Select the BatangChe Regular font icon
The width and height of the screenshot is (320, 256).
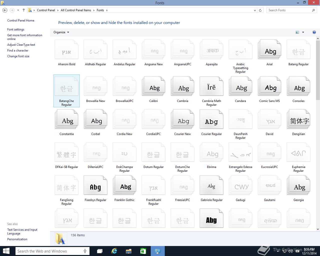click(66, 86)
